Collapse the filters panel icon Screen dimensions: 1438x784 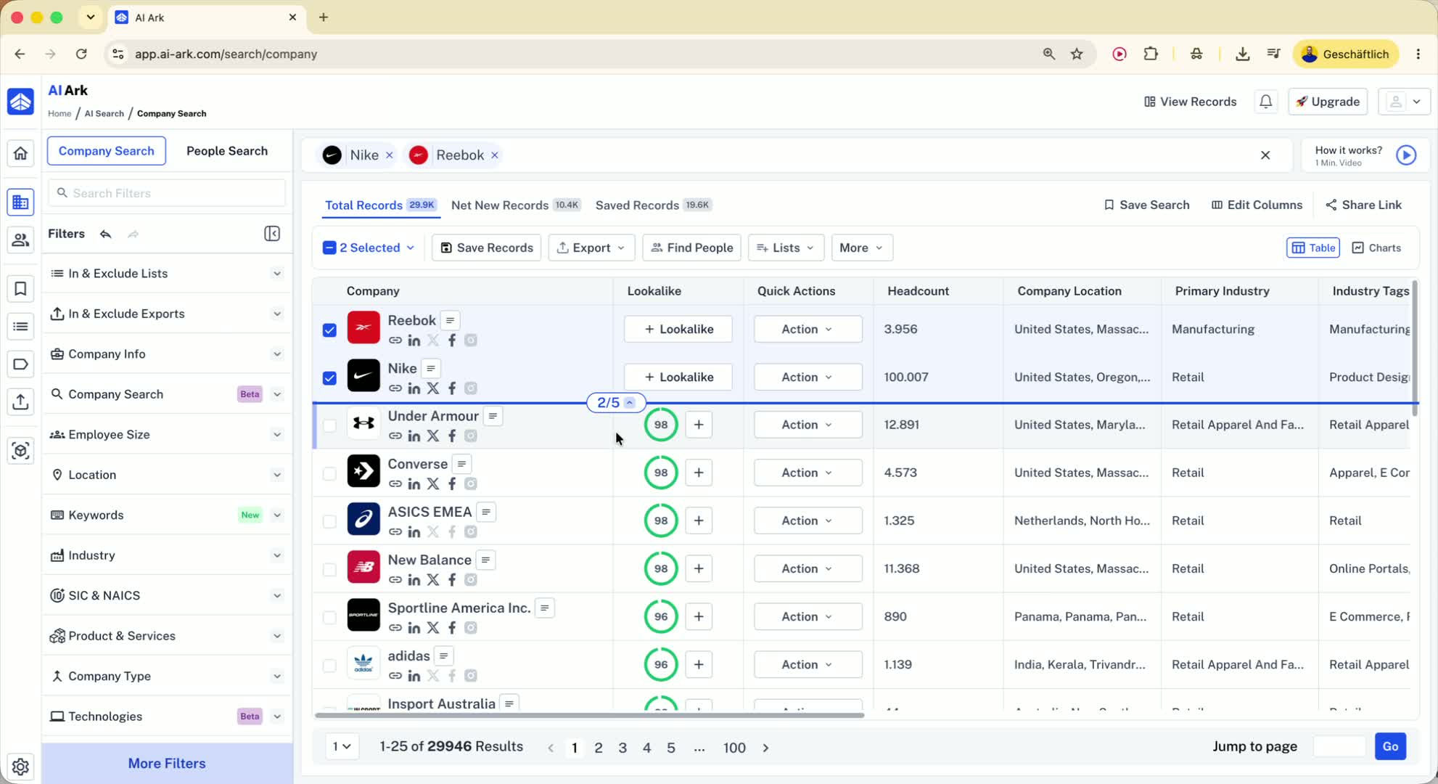coord(272,234)
